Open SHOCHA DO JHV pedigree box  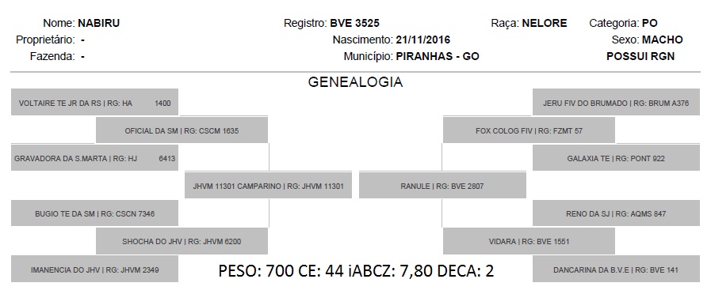(182, 241)
